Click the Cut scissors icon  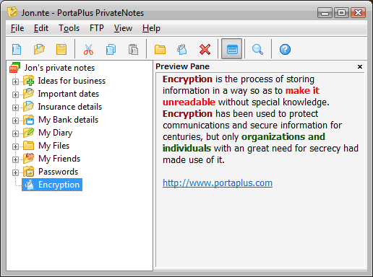coord(88,49)
